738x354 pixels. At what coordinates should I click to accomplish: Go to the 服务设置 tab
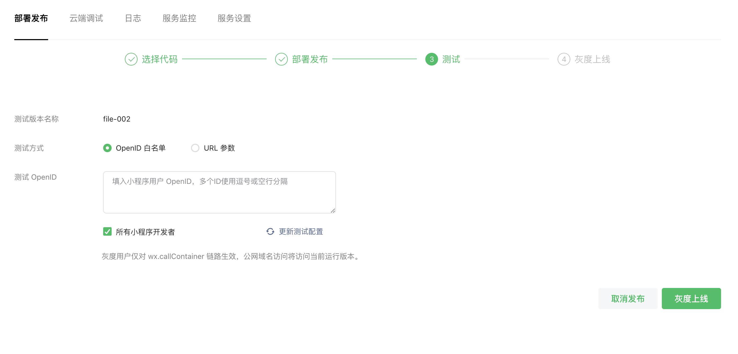(x=234, y=18)
